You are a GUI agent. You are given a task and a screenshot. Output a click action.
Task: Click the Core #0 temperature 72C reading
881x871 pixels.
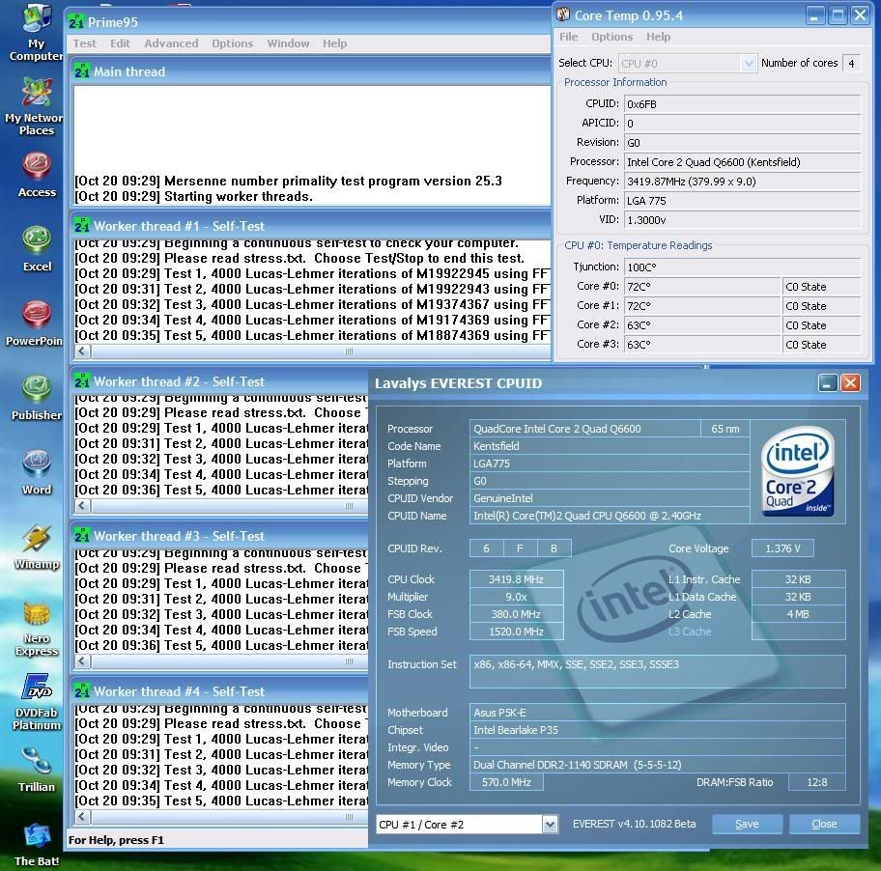[x=702, y=287]
